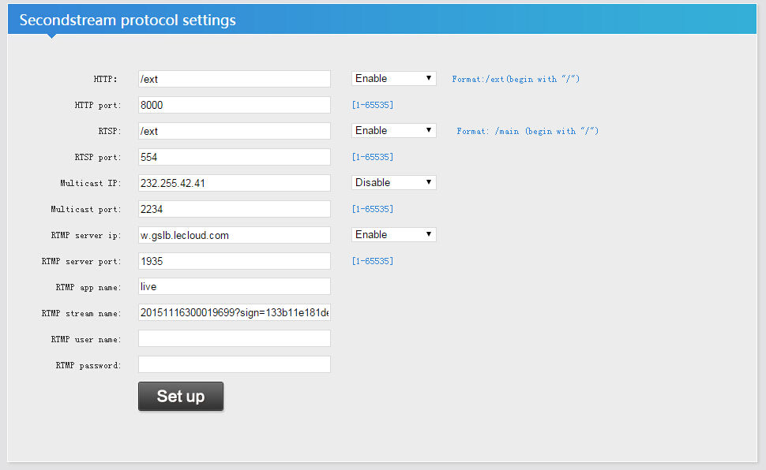
Task: Click the RTSP path input field
Action: 234,131
